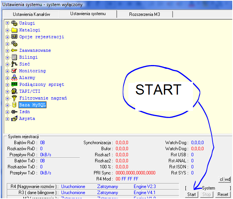
Task: Click the disabled Stop button
Action: [x=207, y=194]
